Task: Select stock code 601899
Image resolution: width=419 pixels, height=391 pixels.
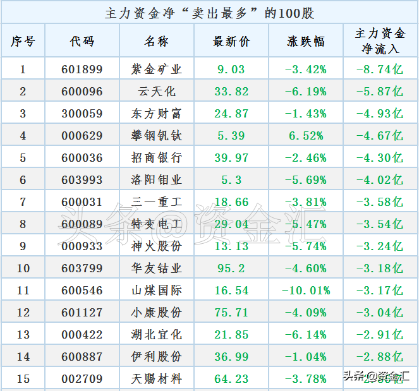Action: pos(82,69)
